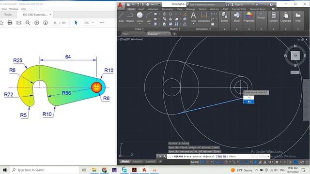Select the Line tool in AutoCAD ribbon
This screenshot has width=310, height=174.
(121, 17)
